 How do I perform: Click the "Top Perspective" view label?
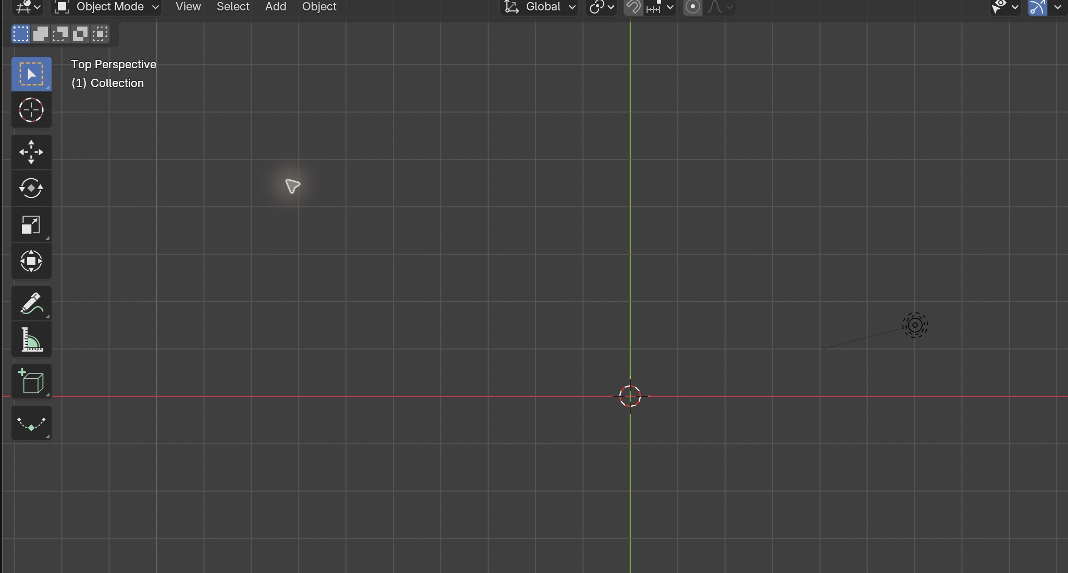(114, 64)
